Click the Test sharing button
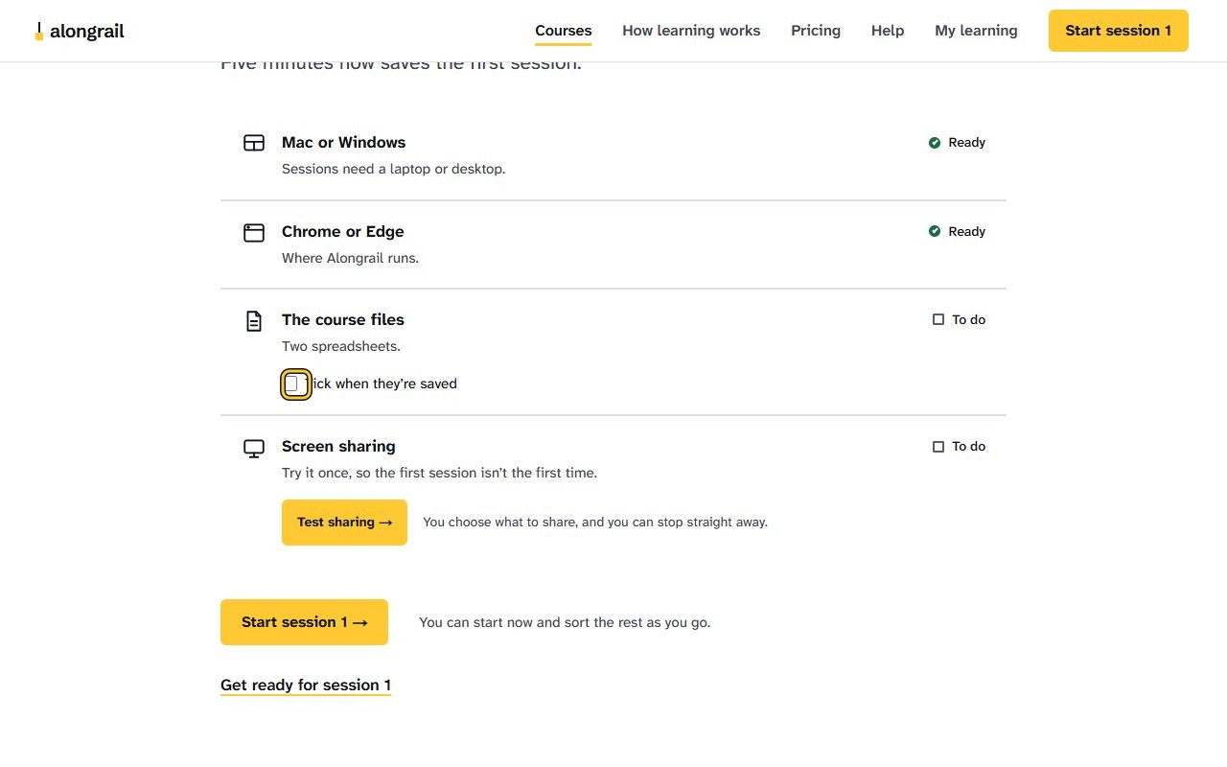This screenshot has height=767, width=1227. [344, 523]
